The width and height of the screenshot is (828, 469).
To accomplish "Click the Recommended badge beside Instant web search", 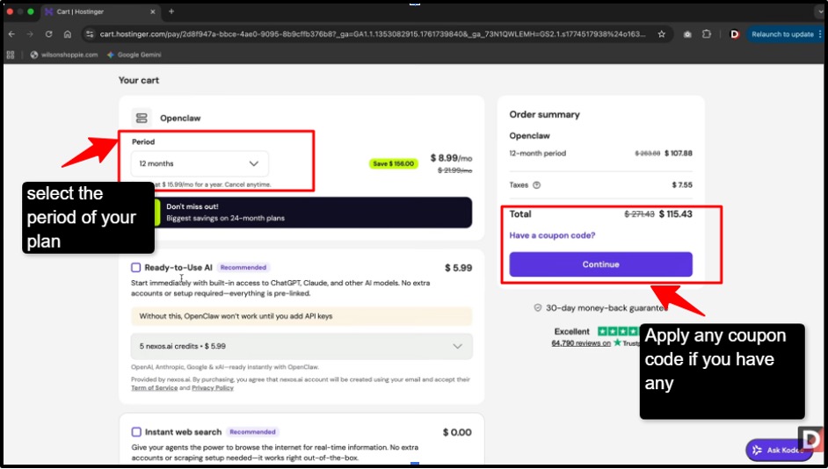I will (252, 431).
